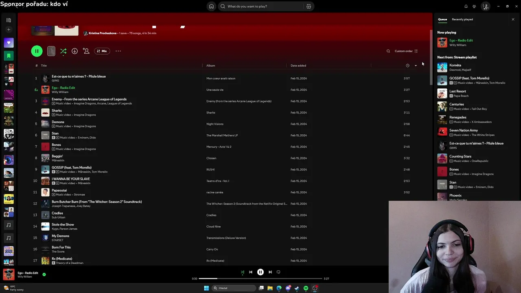The image size is (521, 293).
Task: Open the user profile avatar menu
Action: [x=485, y=6]
